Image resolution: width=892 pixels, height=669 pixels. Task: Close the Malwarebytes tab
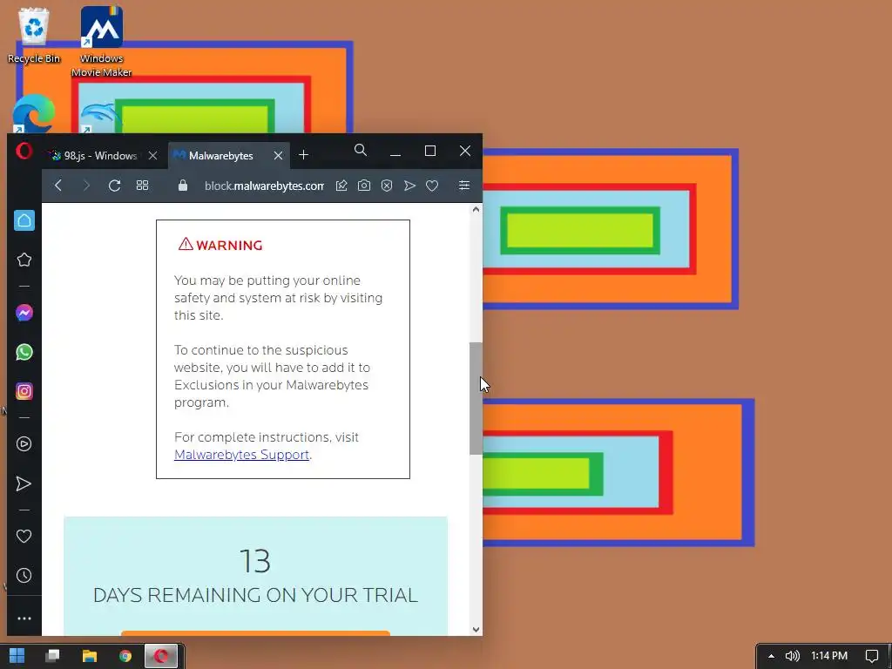[278, 155]
